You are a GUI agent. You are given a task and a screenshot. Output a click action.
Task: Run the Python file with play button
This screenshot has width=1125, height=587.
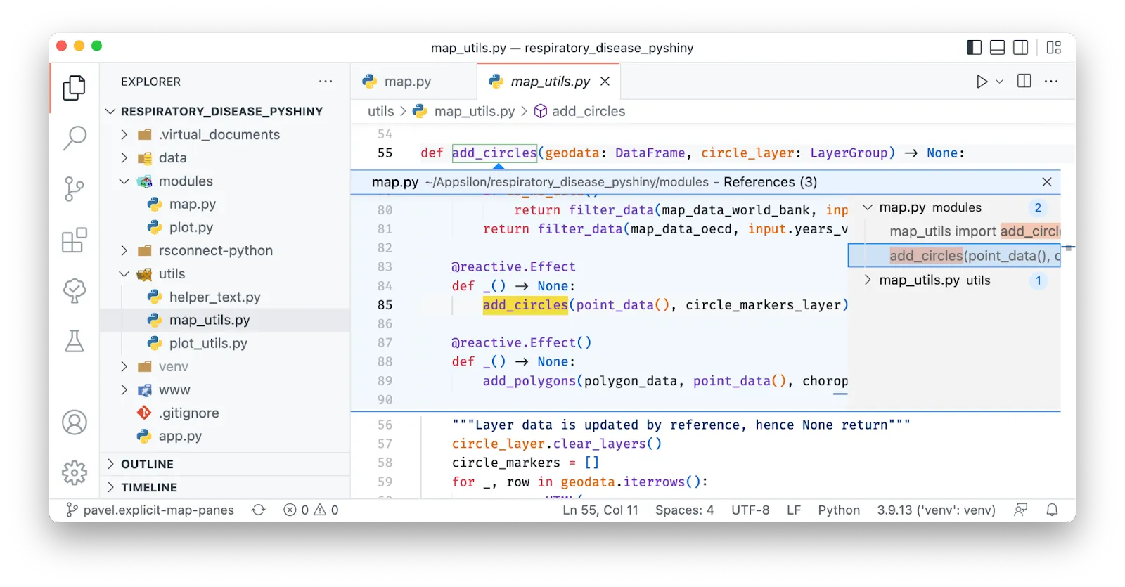coord(982,82)
